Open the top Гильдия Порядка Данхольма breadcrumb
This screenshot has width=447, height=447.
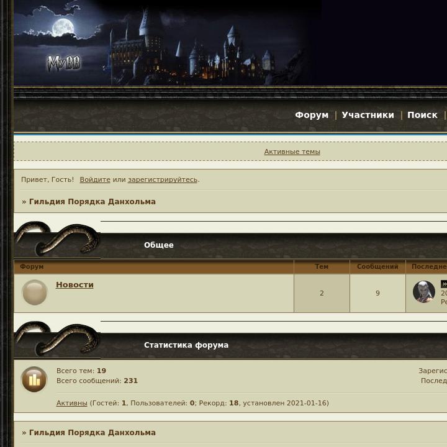point(93,202)
